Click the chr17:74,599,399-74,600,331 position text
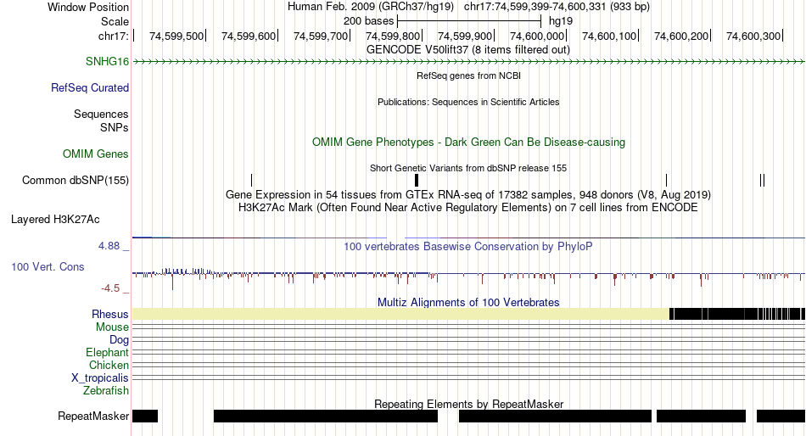The image size is (806, 436). click(557, 7)
